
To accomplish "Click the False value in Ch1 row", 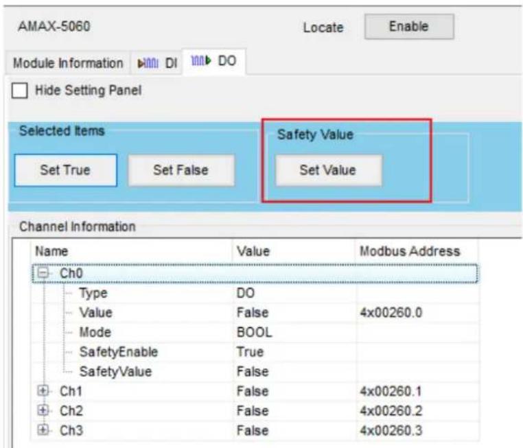I will 253,391.
